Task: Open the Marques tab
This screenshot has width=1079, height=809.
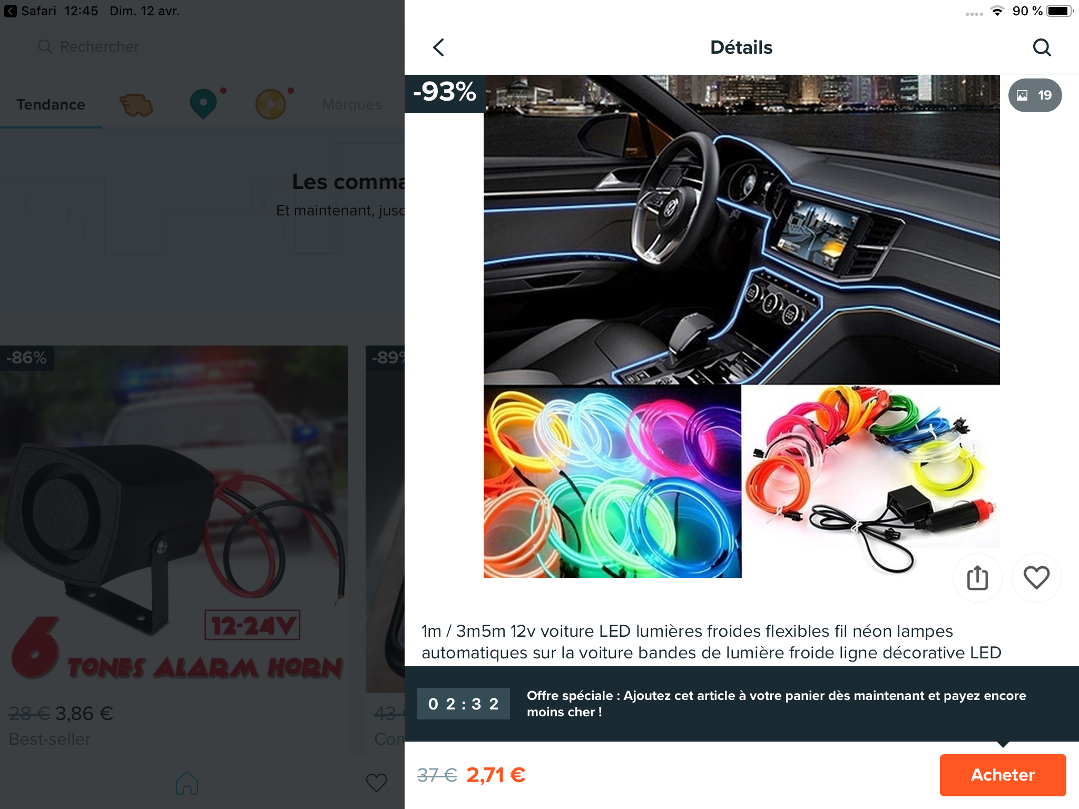Action: (352, 104)
